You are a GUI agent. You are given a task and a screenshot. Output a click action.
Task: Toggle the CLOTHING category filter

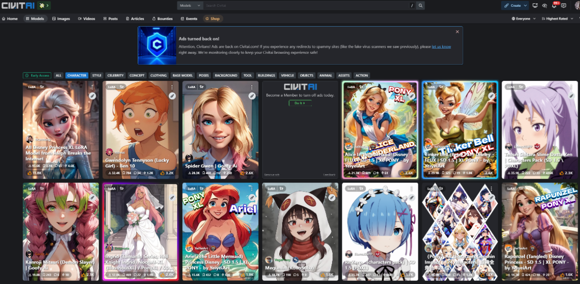pyautogui.click(x=158, y=75)
